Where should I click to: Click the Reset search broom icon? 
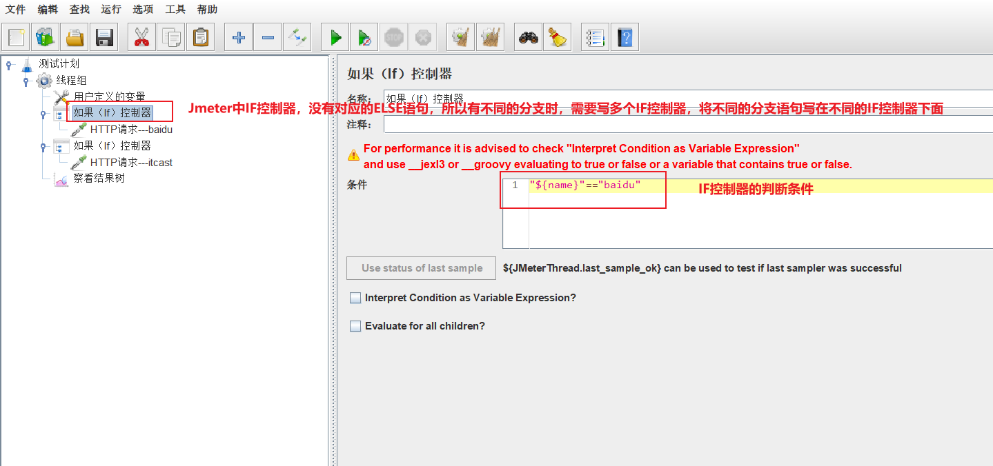[x=557, y=37]
